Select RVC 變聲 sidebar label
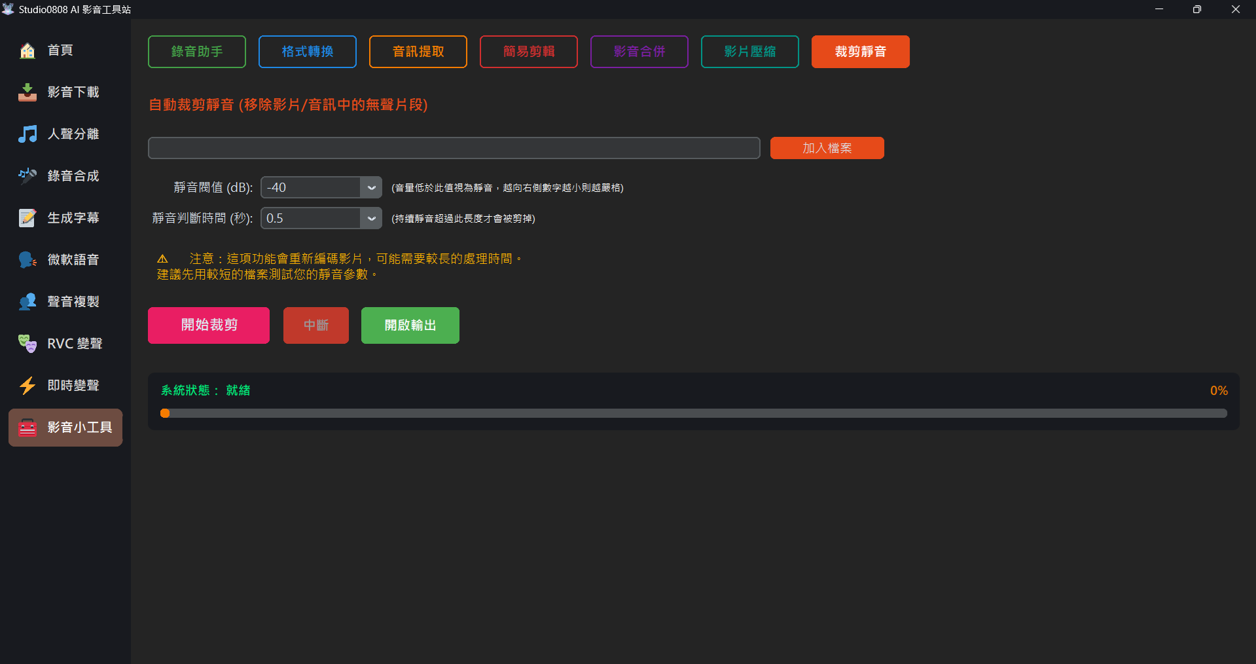The image size is (1256, 664). (75, 344)
